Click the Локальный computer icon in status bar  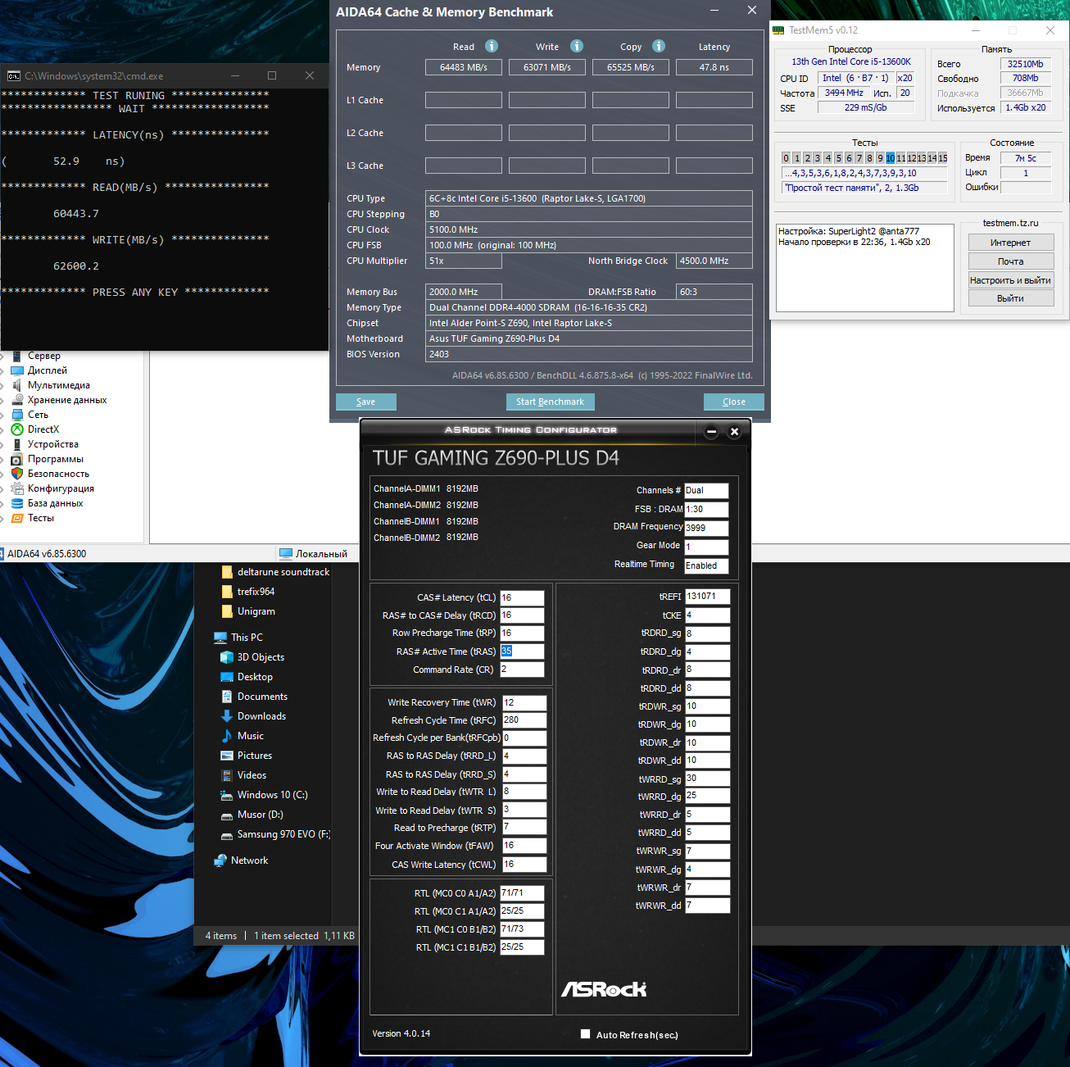pyautogui.click(x=286, y=553)
